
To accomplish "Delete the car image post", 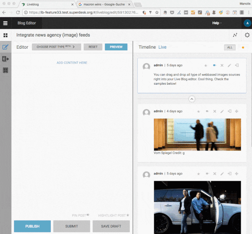I will (215, 174).
